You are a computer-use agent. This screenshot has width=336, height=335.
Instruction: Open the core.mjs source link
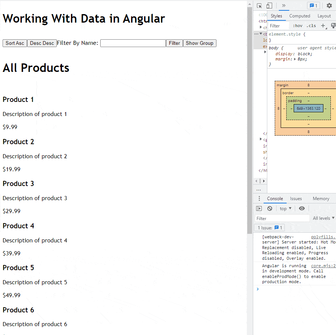pos(323,266)
